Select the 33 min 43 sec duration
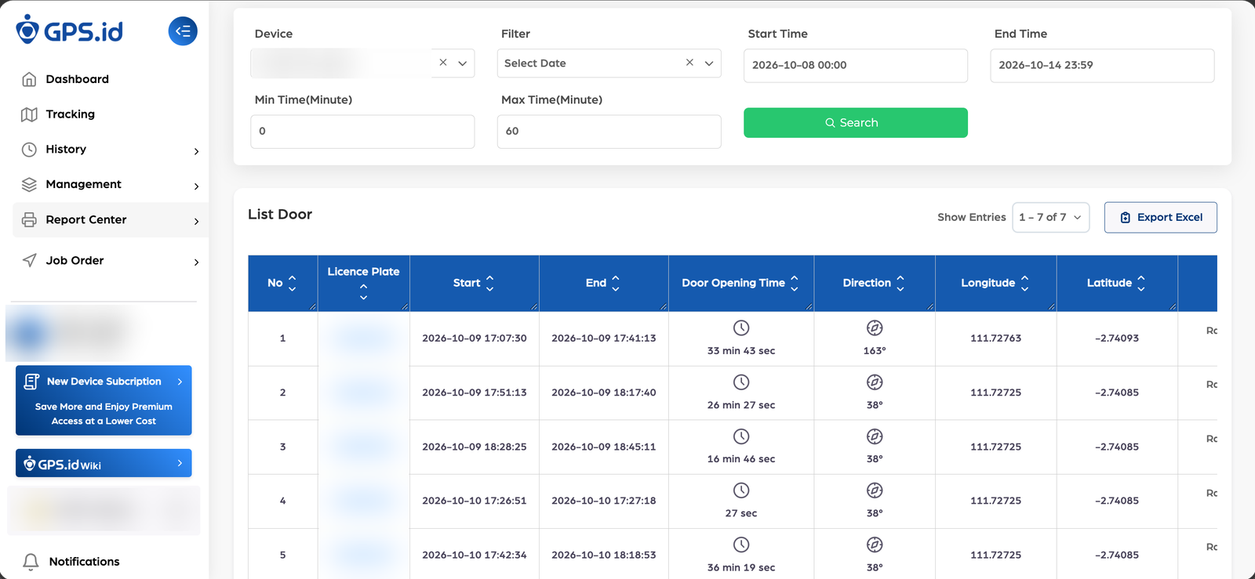 pos(741,351)
